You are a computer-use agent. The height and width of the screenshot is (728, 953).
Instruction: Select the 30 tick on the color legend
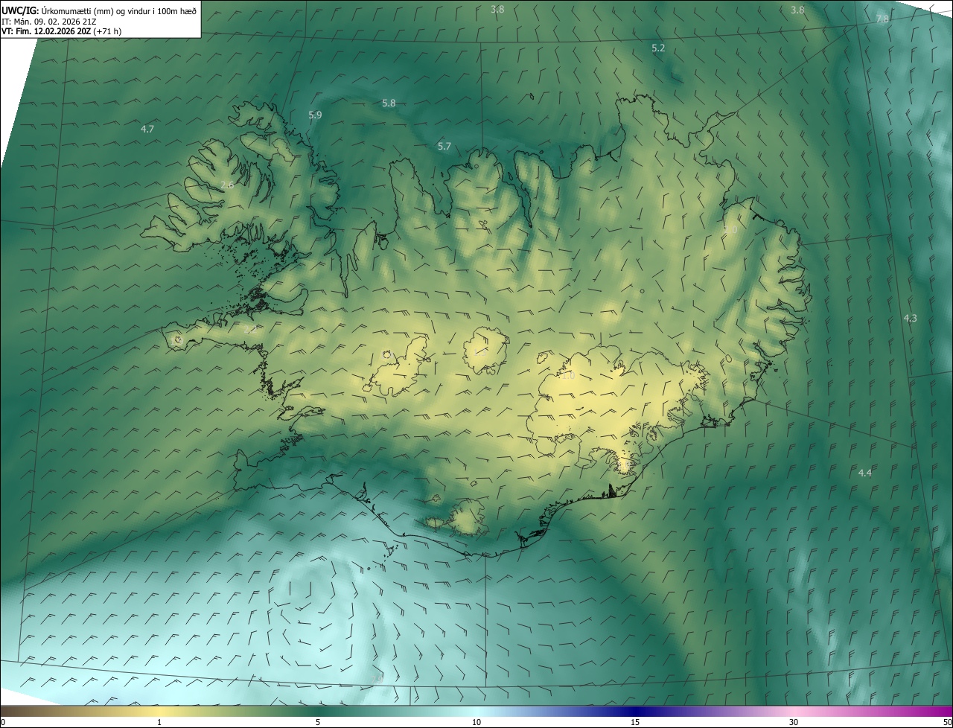794,722
